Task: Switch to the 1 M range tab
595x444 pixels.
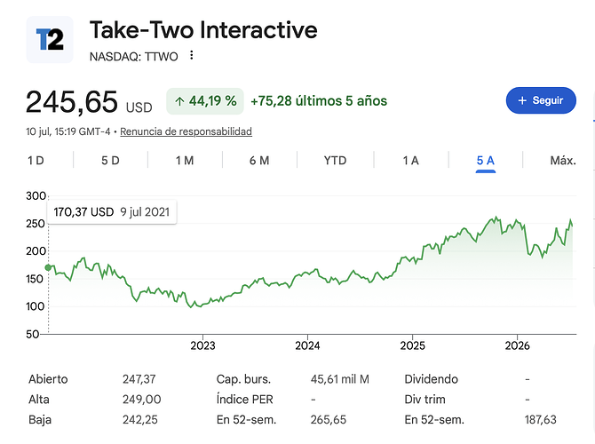Action: coord(185,161)
